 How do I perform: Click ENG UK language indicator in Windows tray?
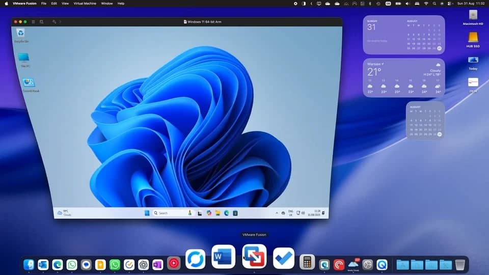pyautogui.click(x=291, y=213)
